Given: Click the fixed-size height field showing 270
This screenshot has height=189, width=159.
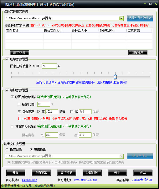Looking at the screenshot, I should coord(85,135).
